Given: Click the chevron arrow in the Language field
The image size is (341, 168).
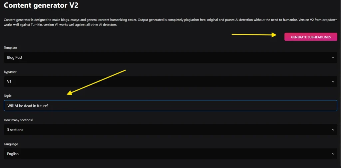Looking at the screenshot, I should (333, 154).
